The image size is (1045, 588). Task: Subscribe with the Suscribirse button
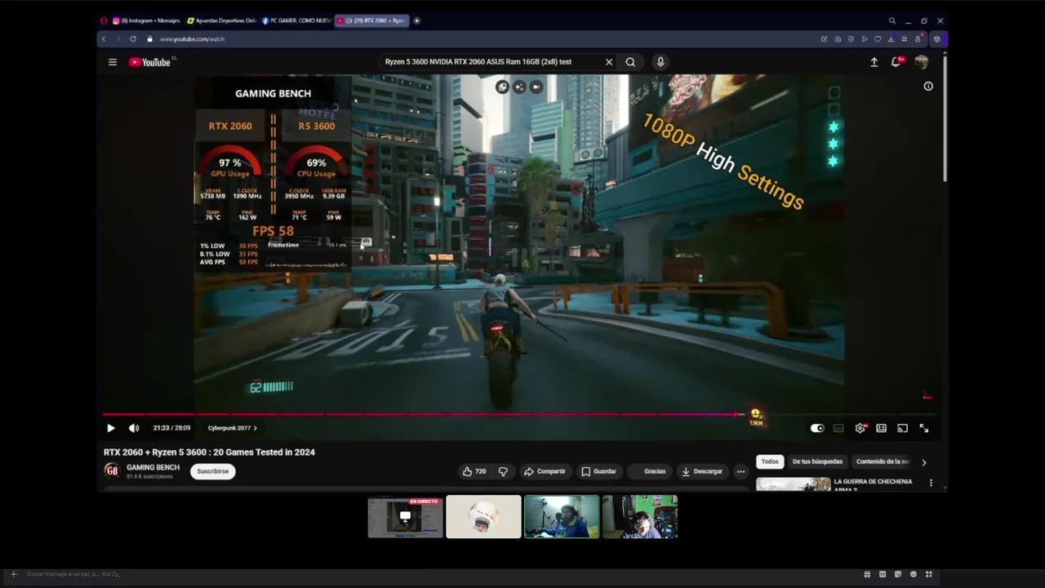(x=213, y=471)
